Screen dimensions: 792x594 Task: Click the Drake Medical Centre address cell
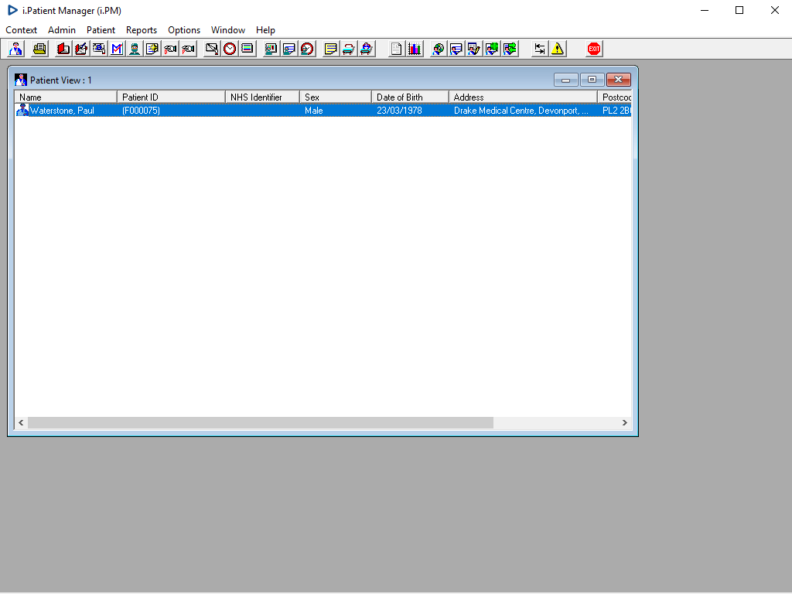pyautogui.click(x=521, y=110)
